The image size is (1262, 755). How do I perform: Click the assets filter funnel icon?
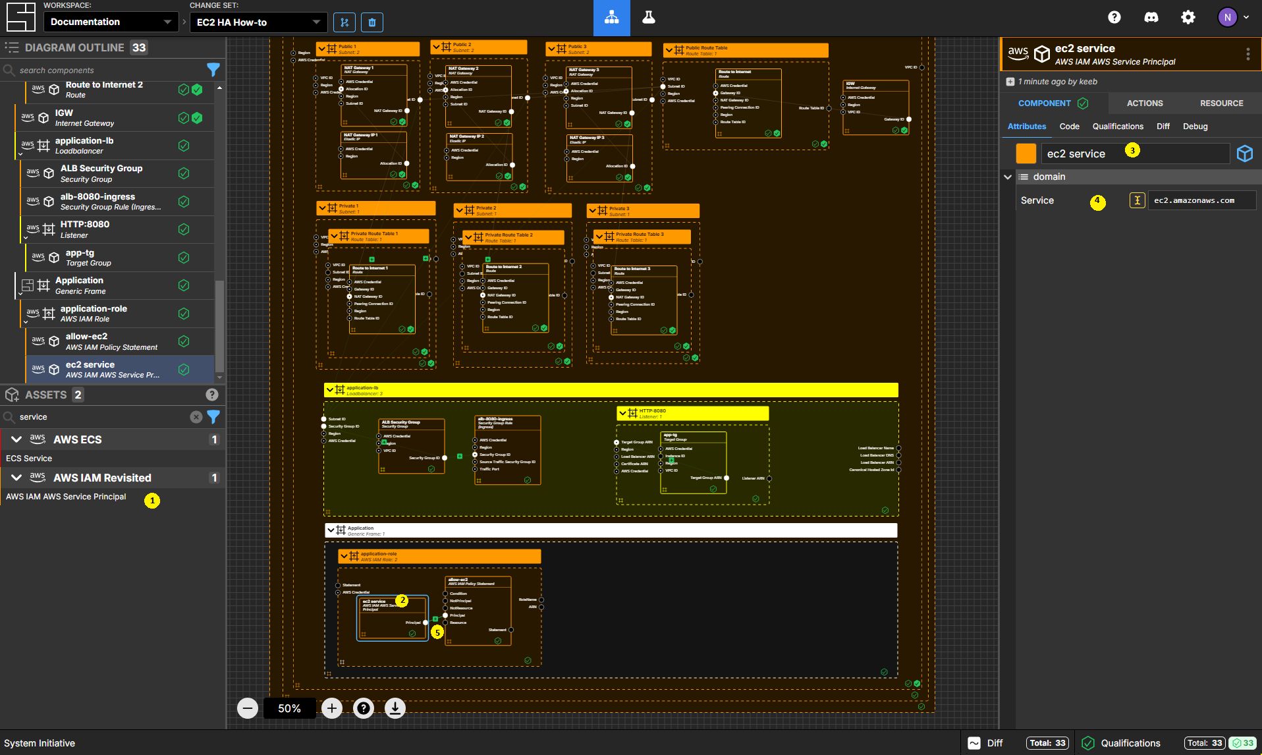coord(213,417)
